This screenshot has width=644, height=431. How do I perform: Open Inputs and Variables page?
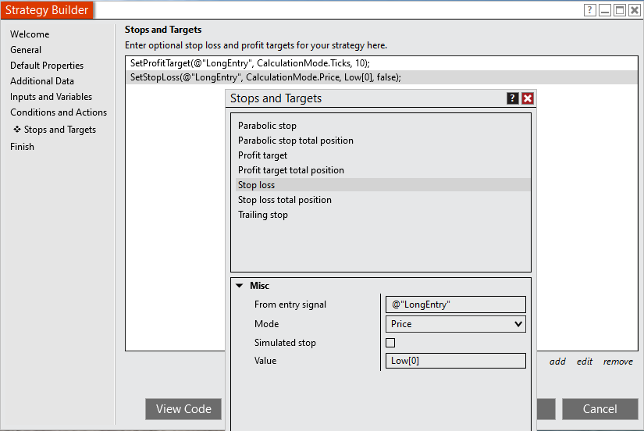[51, 97]
